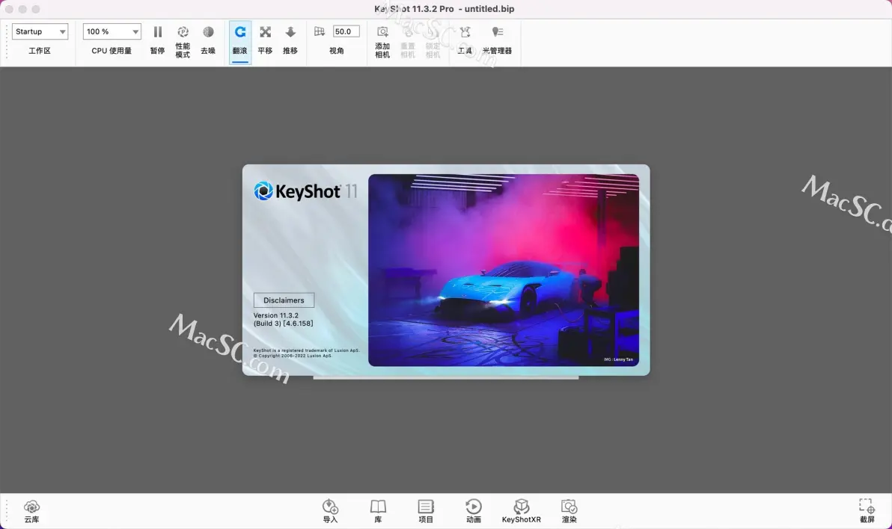This screenshot has width=892, height=529.
Task: Open the Render (渲染) dialog
Action: click(569, 511)
